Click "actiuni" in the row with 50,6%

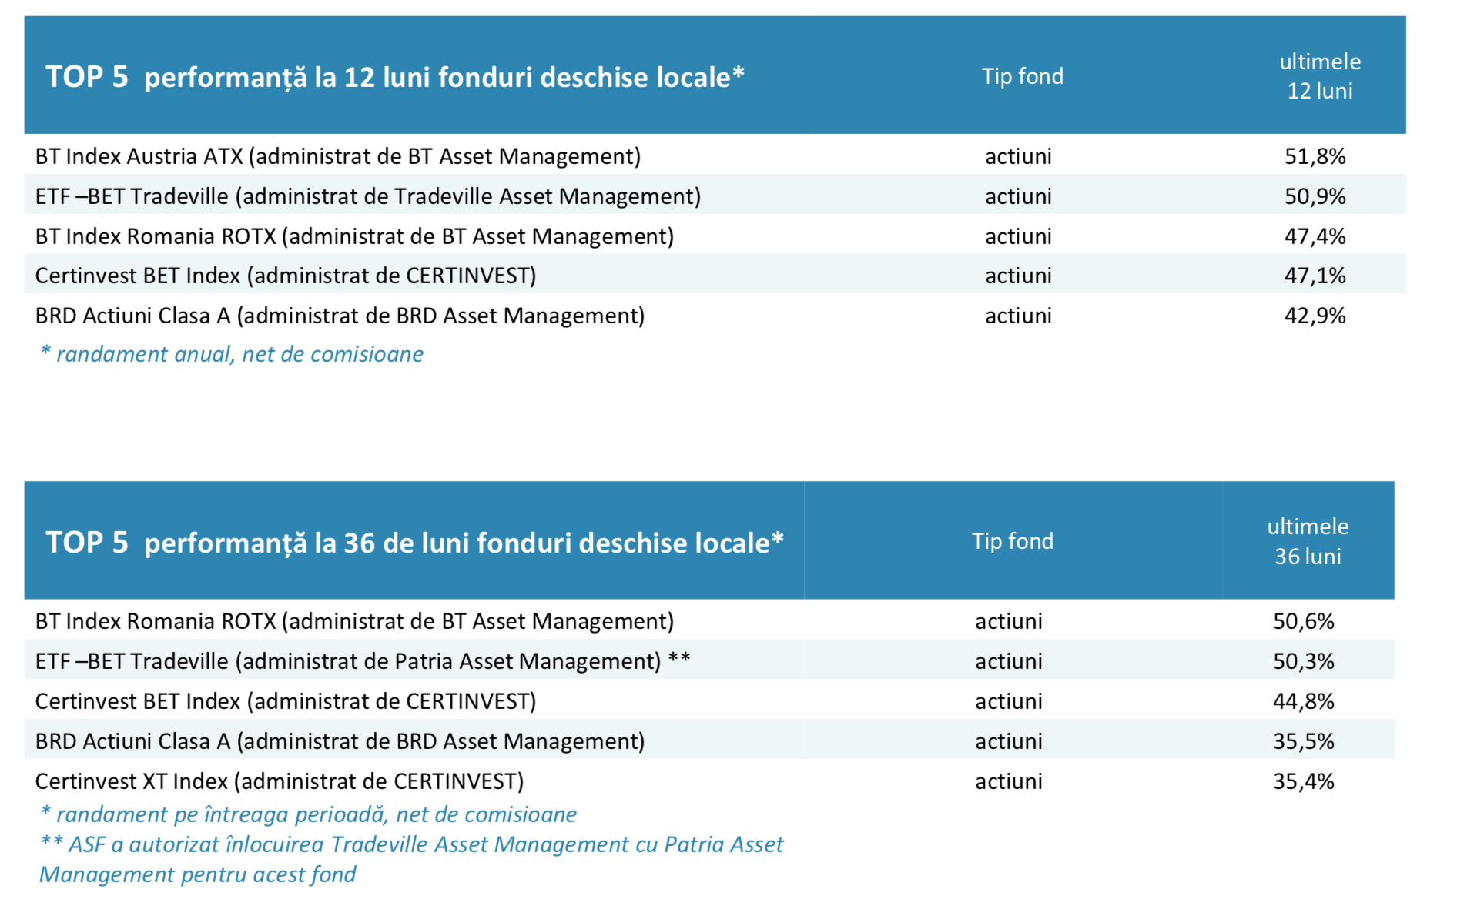tap(1009, 621)
